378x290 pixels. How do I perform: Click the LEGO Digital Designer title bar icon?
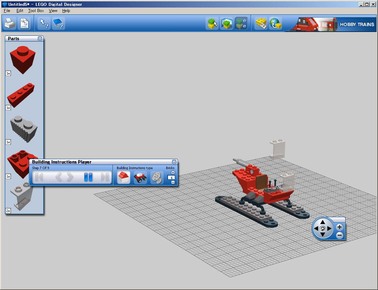4,4
